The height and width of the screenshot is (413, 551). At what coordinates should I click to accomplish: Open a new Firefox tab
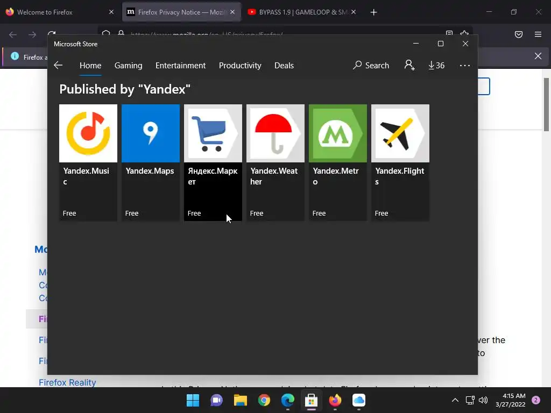tap(373, 12)
